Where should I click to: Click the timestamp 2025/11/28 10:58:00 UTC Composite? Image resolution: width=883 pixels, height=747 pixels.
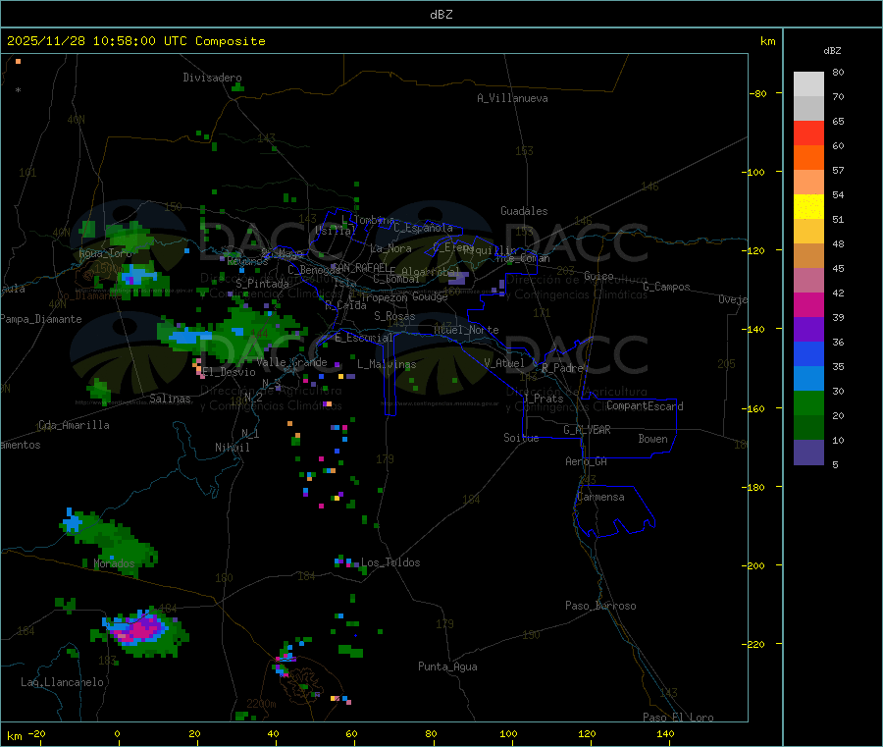pos(135,41)
